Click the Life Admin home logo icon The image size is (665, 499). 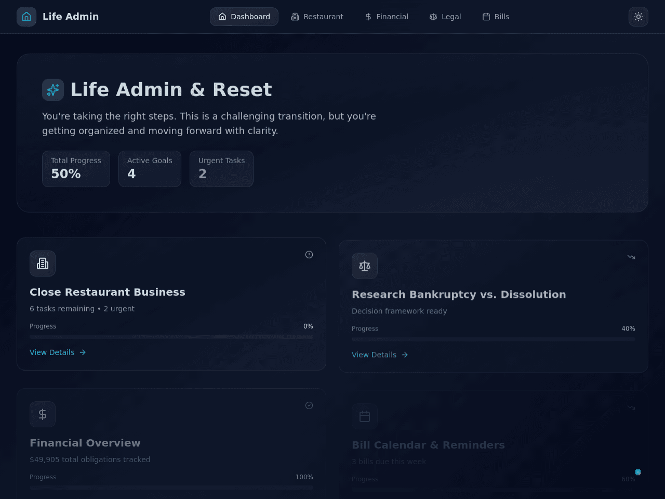26,17
